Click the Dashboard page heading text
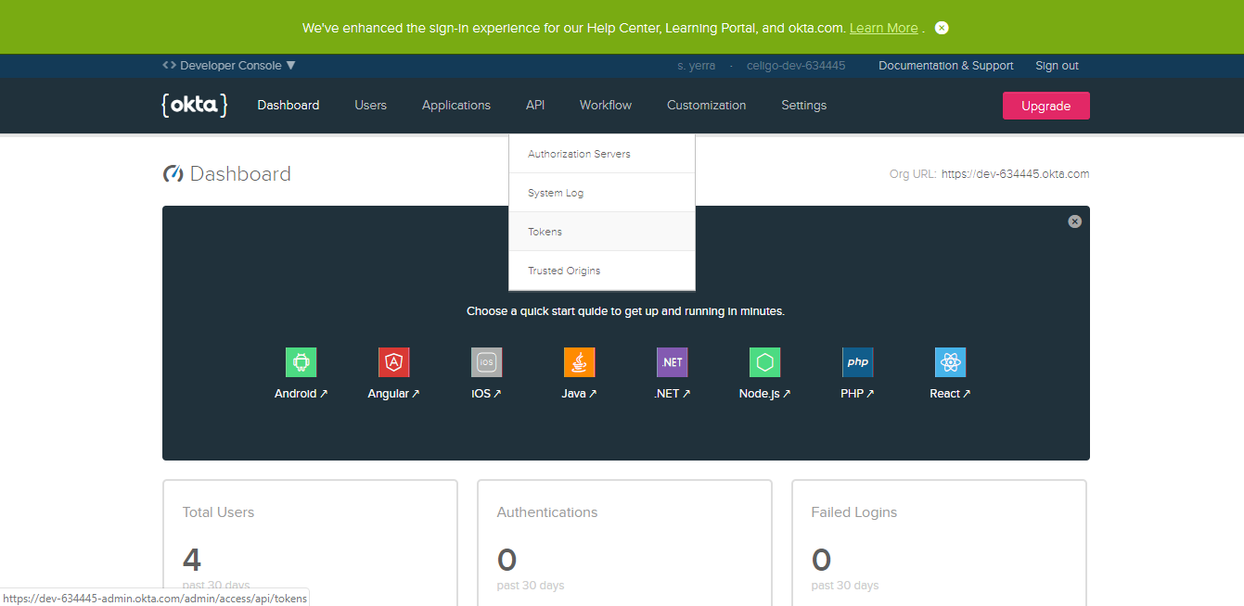 [240, 174]
